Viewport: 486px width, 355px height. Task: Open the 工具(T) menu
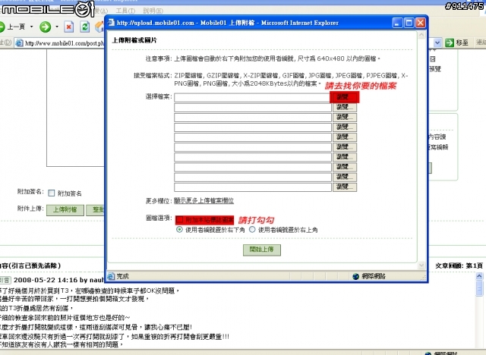(x=125, y=11)
